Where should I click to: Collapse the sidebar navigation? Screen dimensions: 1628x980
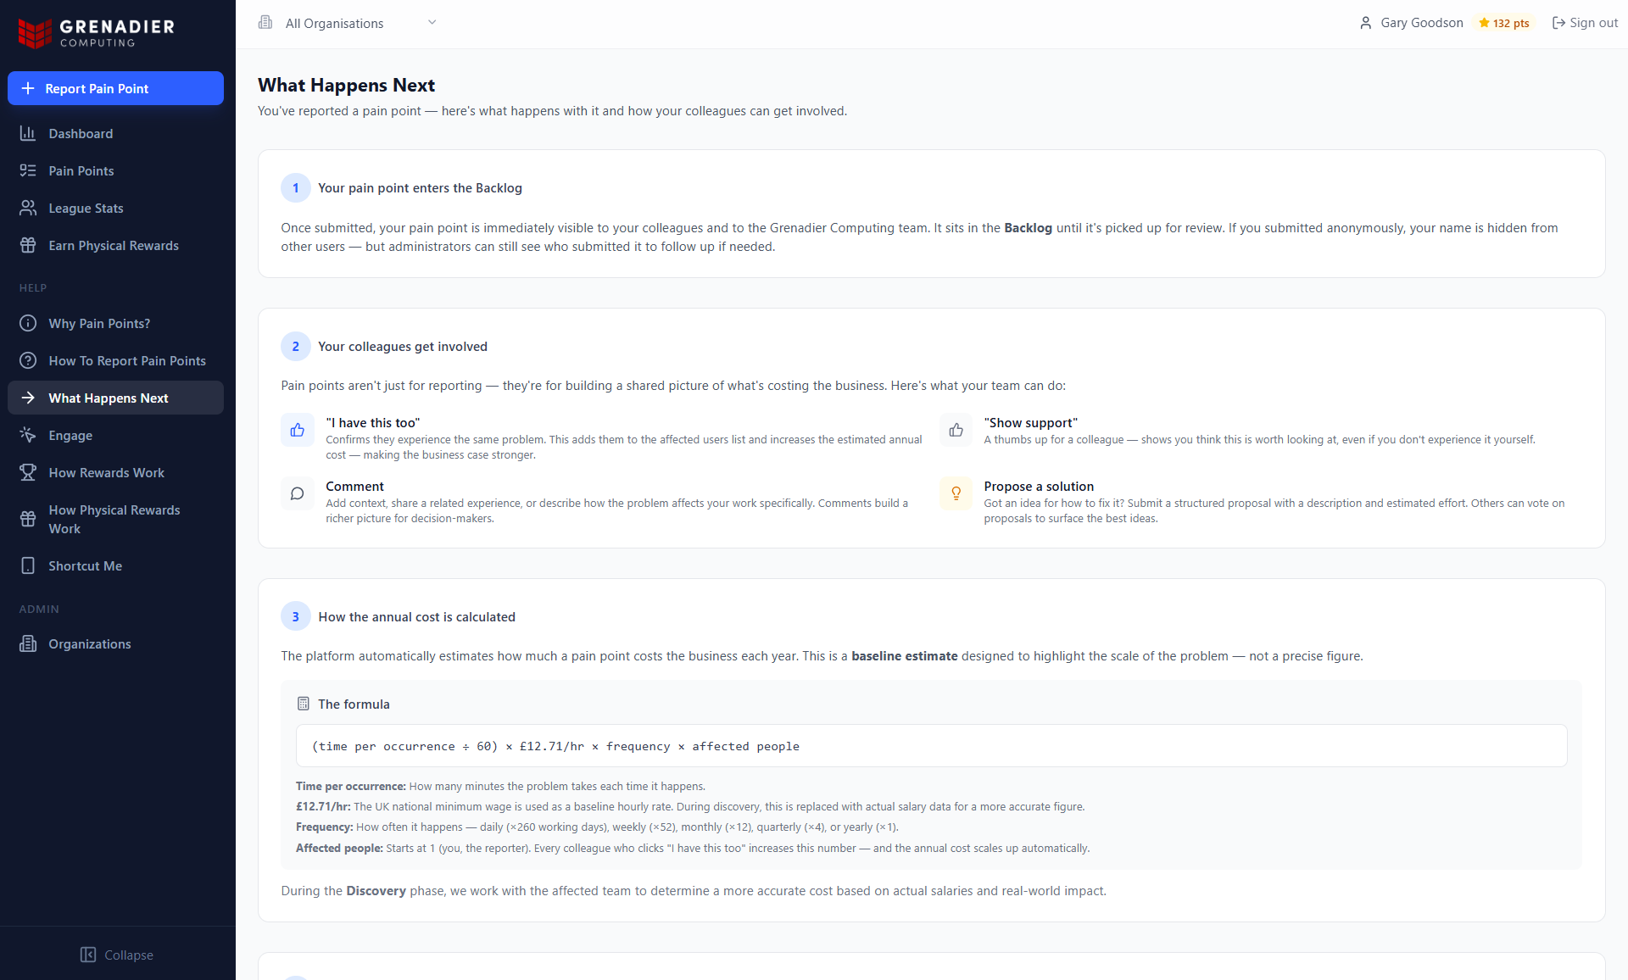[x=117, y=955]
